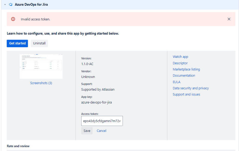
Task: Open Data security and privacy information
Action: (191, 88)
